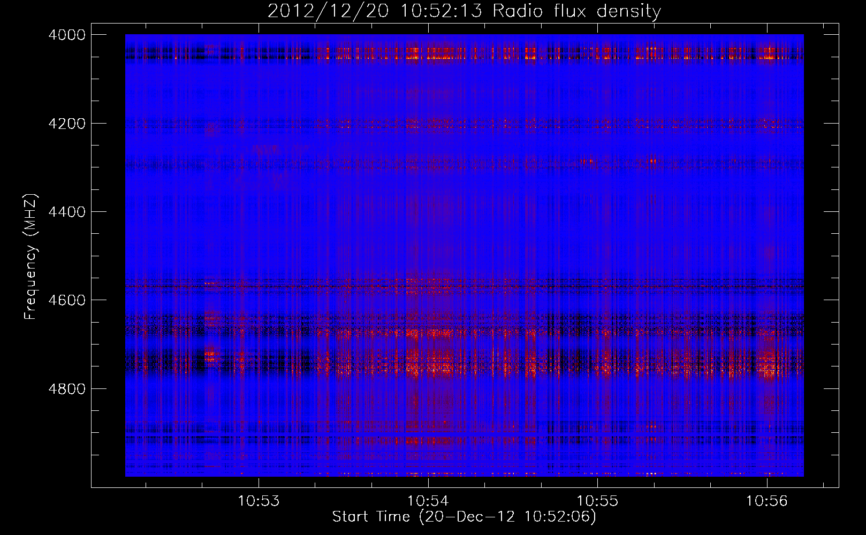Image resolution: width=866 pixels, height=535 pixels.
Task: Click the plot title '2012/12/20 10:52:13 Radio flux density'
Action: click(x=465, y=11)
